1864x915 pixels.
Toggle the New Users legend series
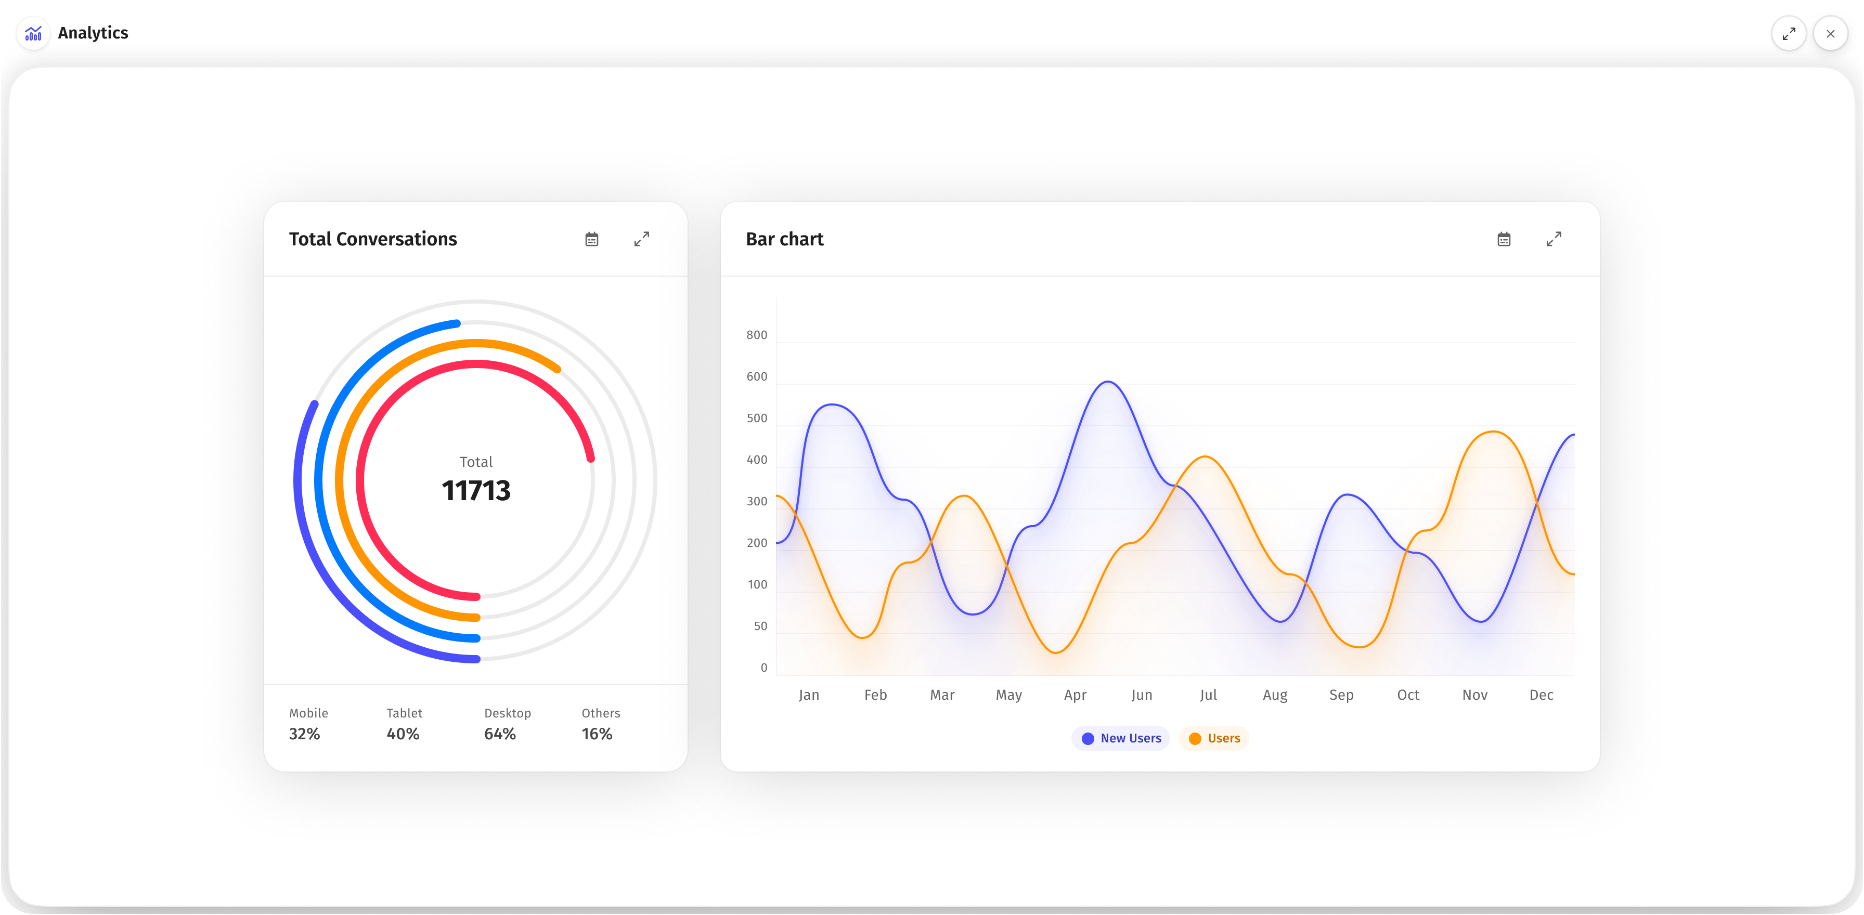1130,738
